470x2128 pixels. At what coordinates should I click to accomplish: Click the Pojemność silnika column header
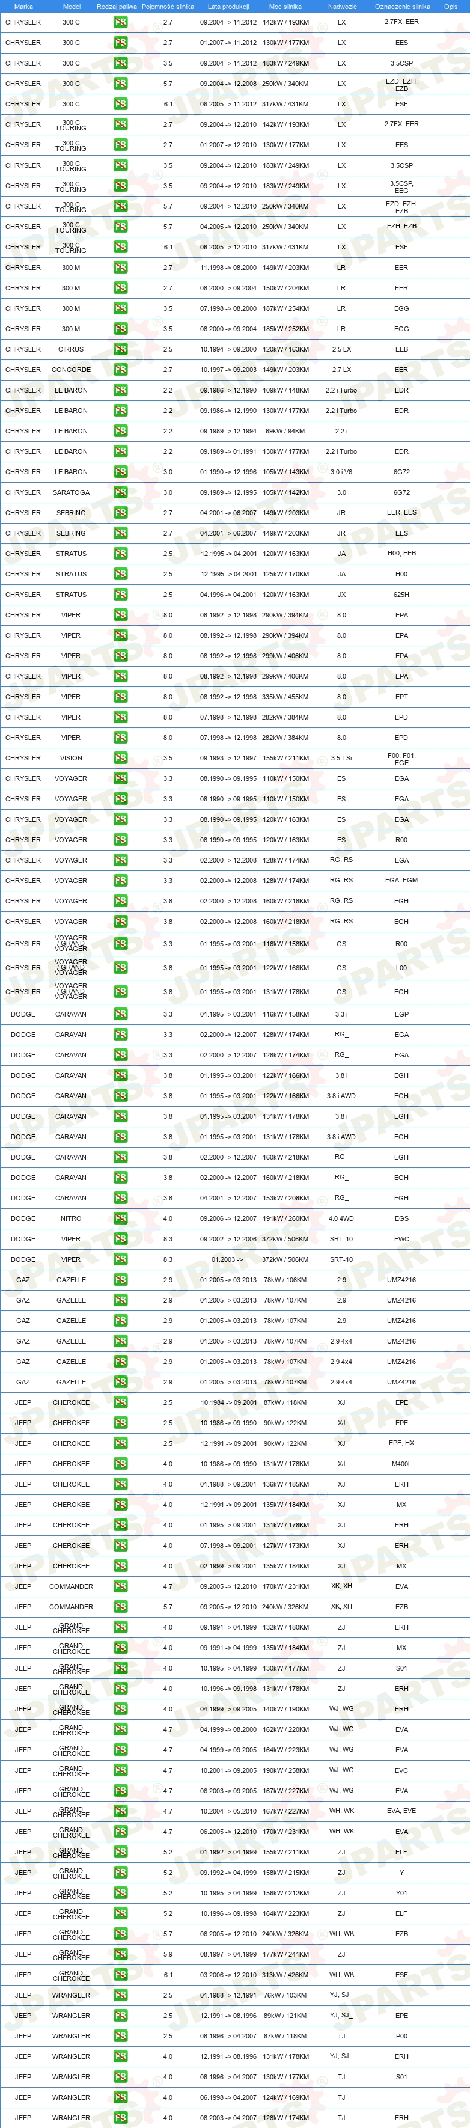tap(168, 7)
